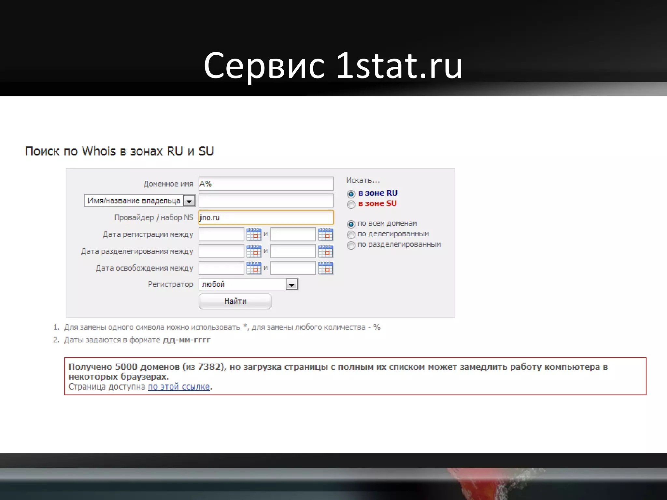The width and height of the screenshot is (667, 500).
Task: Choose 'по делегированным' option
Action: pos(351,235)
